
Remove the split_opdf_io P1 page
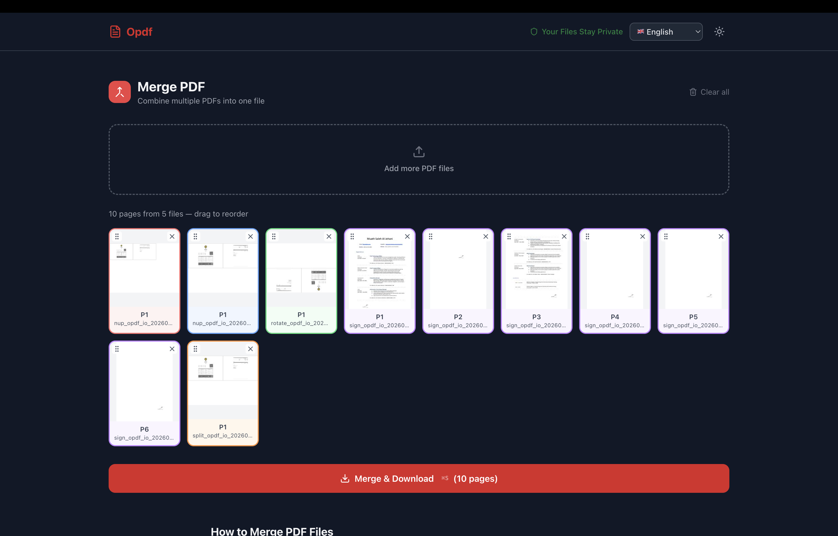coord(251,349)
